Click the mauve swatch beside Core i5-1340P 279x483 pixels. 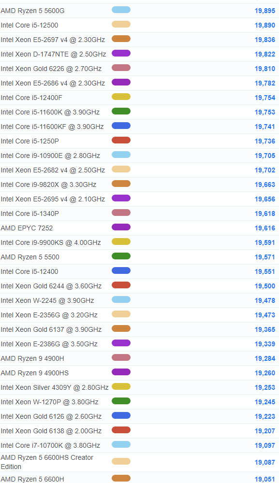[121, 213]
